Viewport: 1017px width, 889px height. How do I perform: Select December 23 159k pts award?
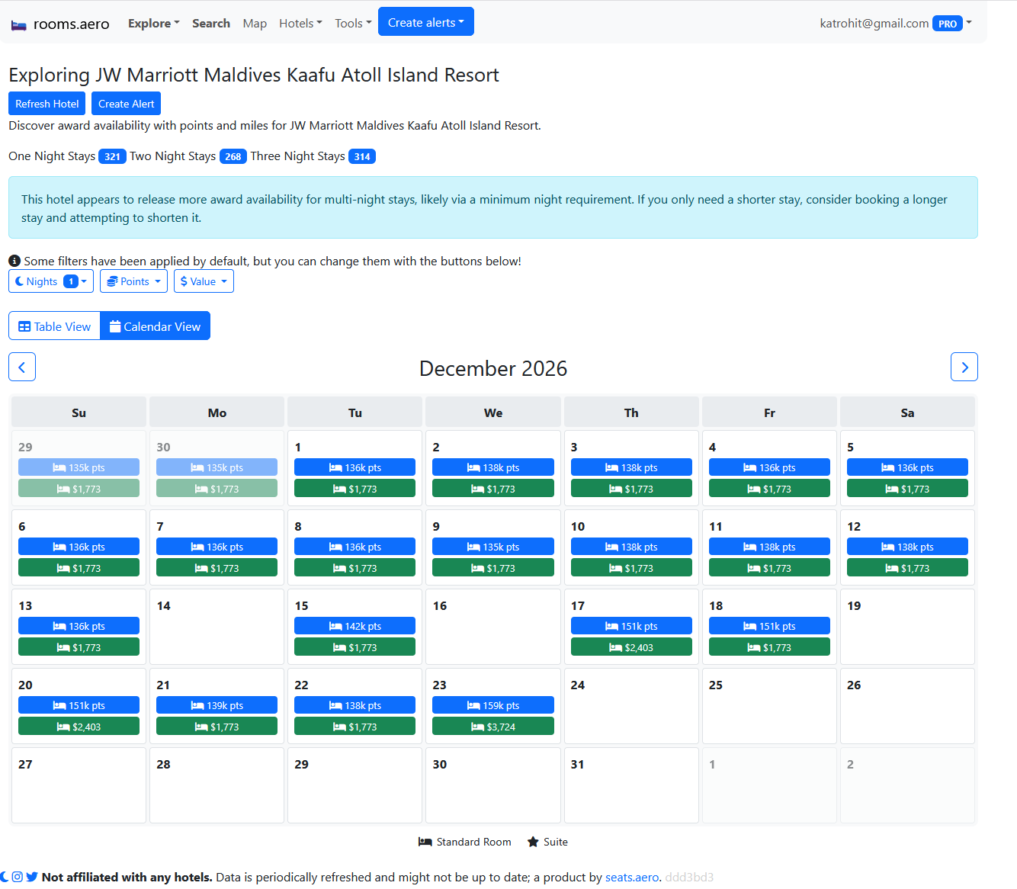click(493, 705)
